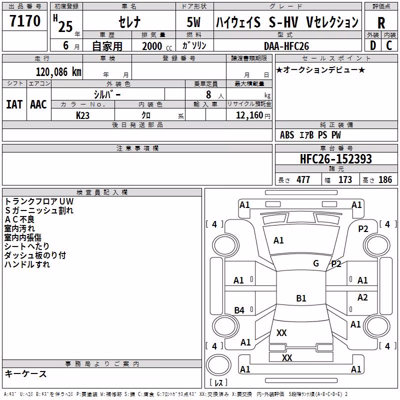Click the 初度登録 header

(66, 6)
